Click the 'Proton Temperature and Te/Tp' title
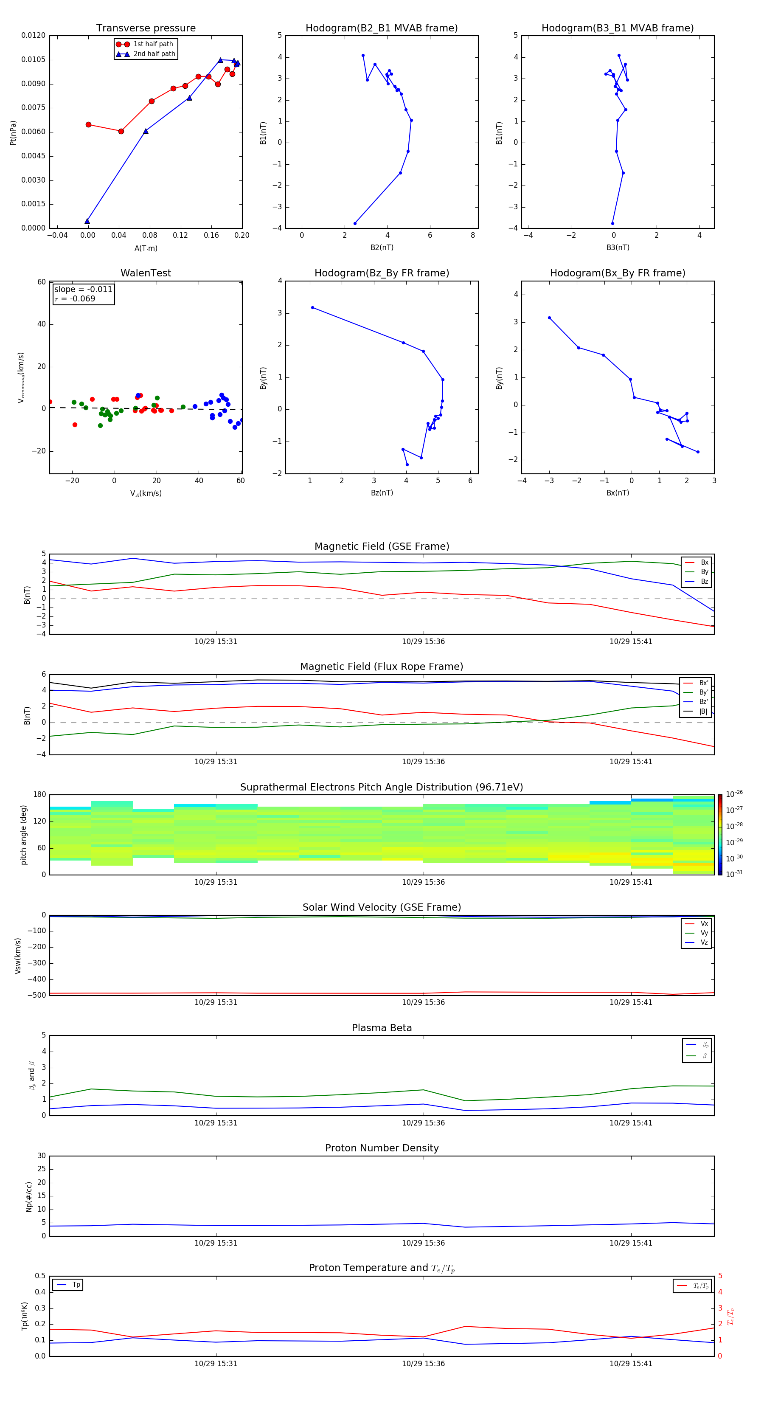The height and width of the screenshot is (1401, 764). (382, 1268)
